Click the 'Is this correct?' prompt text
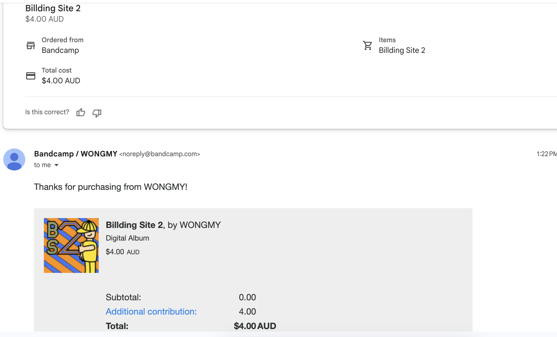Image resolution: width=557 pixels, height=337 pixels. click(x=47, y=112)
